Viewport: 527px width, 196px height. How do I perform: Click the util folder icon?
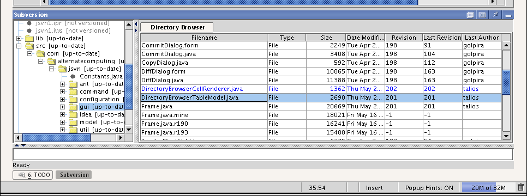coord(73,130)
